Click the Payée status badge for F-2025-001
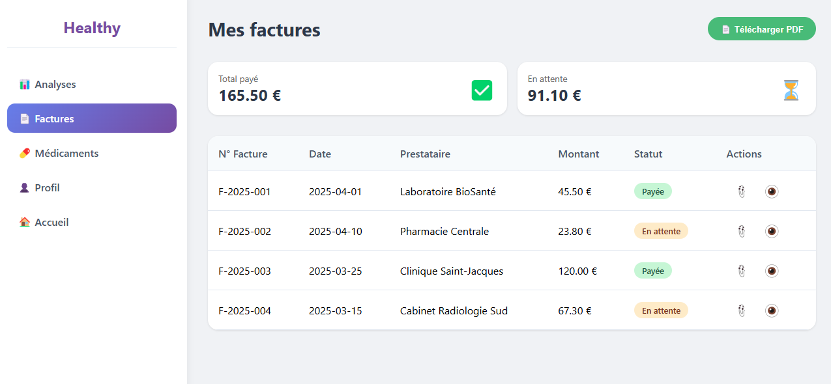Viewport: 831px width, 384px height. tap(652, 191)
